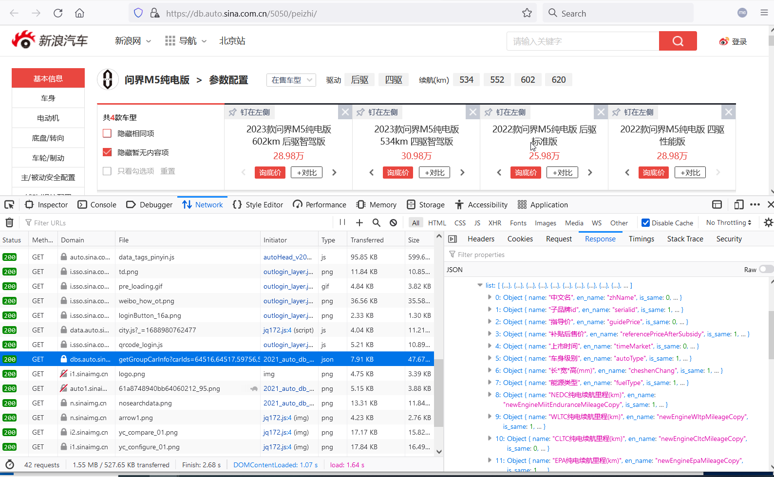774x477 pixels.
Task: Collapse the JSON list node
Action: point(480,285)
